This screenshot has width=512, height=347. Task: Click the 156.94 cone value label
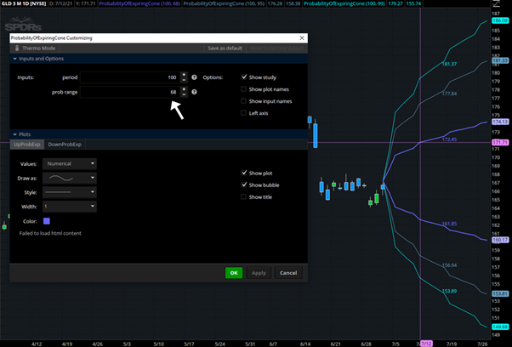(449, 265)
